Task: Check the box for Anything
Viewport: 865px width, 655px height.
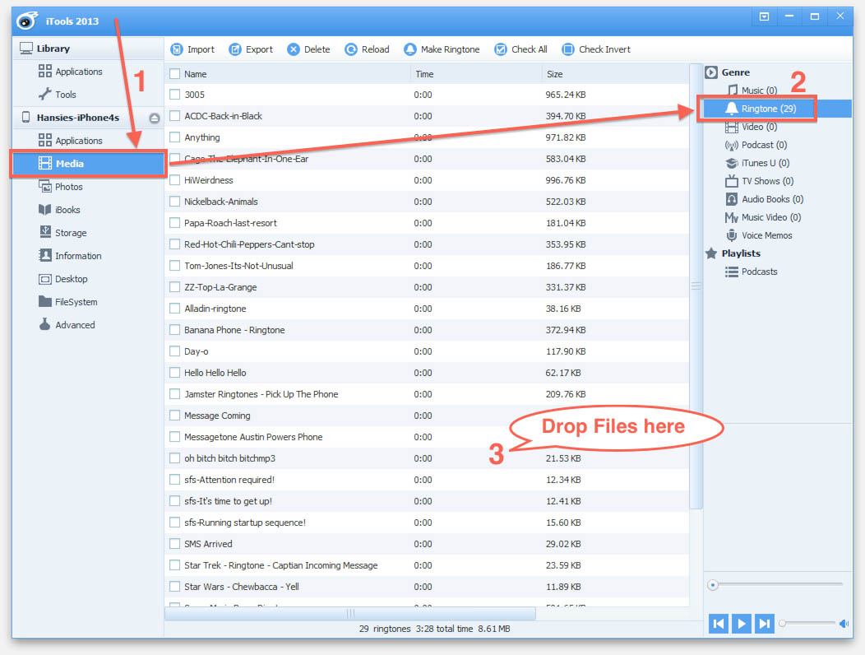Action: coord(175,137)
